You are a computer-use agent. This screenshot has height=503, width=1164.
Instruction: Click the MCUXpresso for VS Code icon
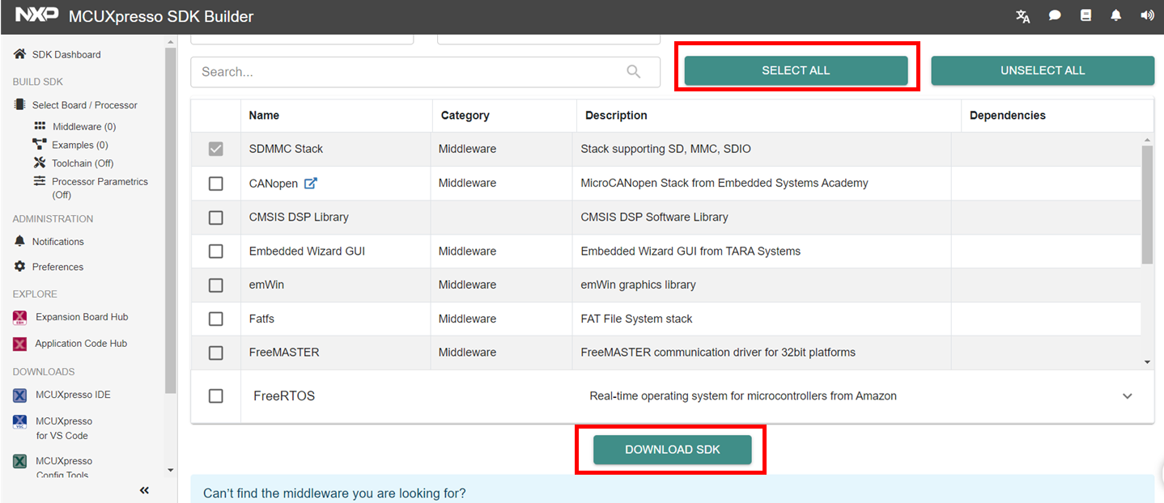pos(19,422)
